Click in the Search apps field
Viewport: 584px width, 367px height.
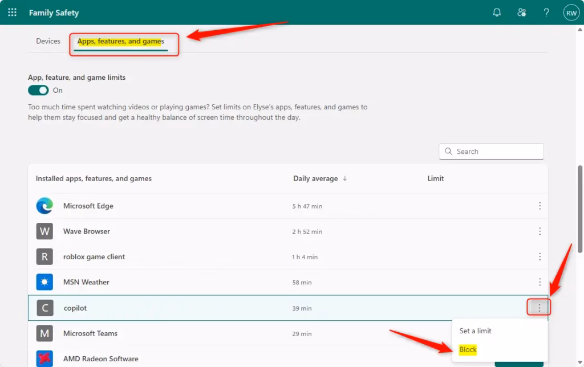coord(491,151)
